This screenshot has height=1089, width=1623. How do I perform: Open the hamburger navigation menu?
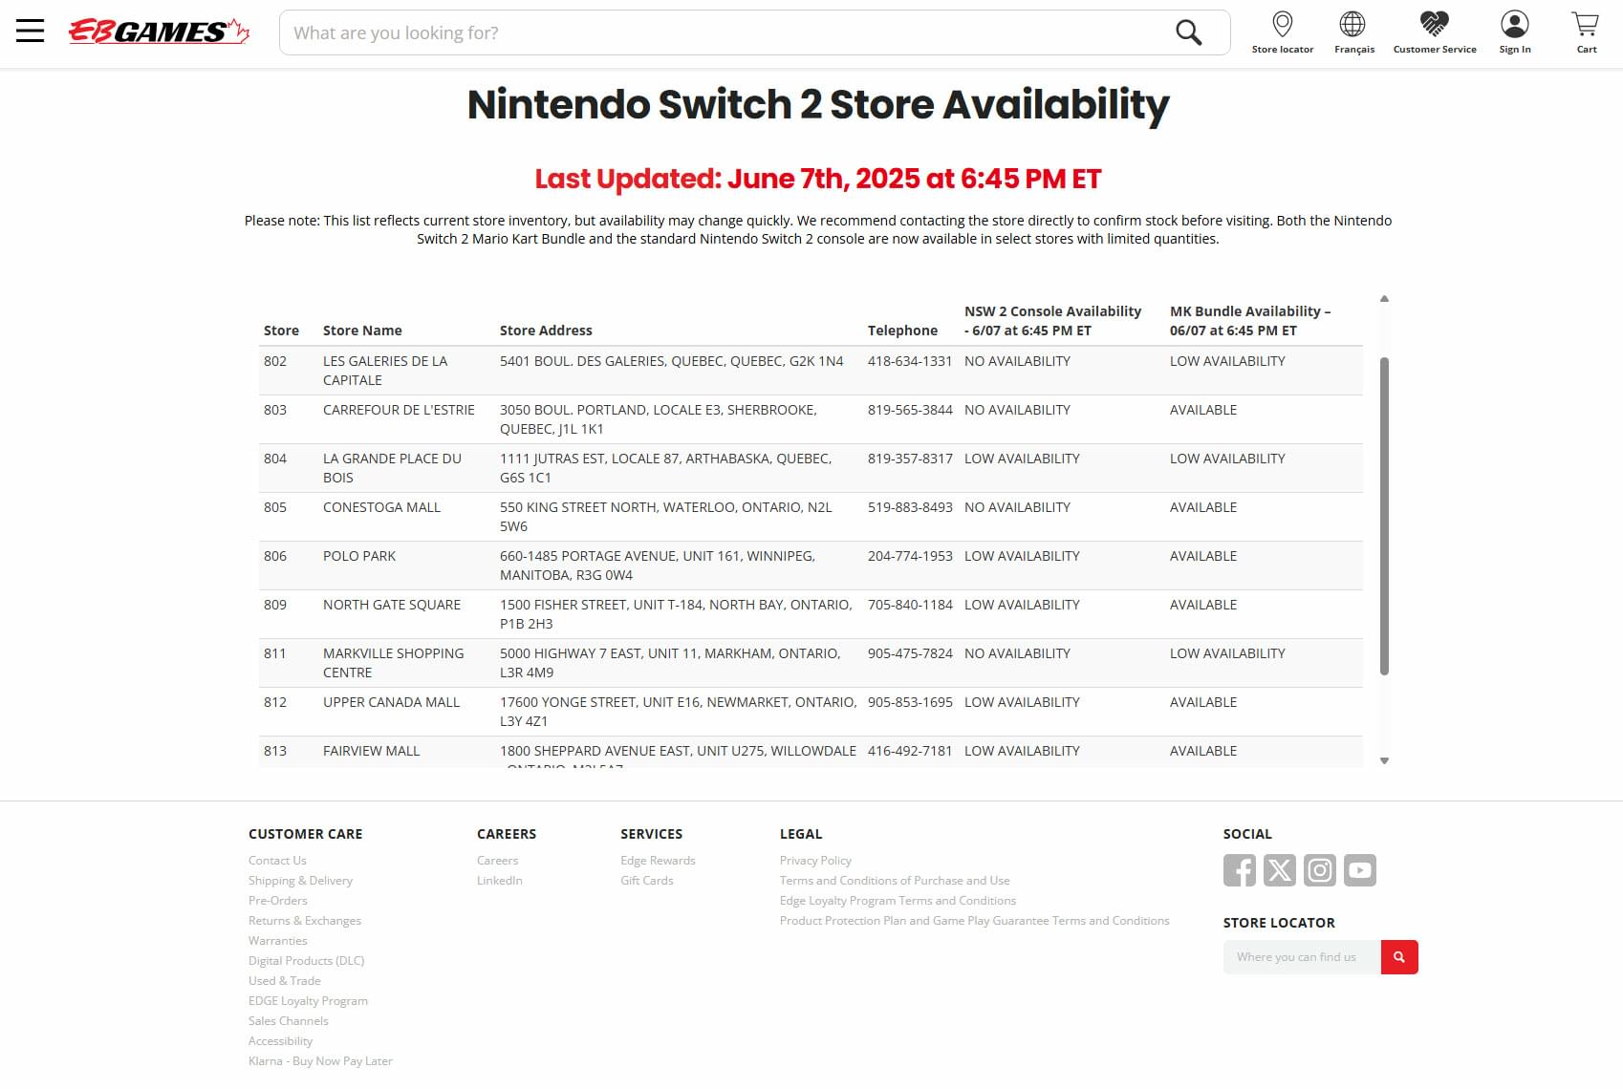30,32
